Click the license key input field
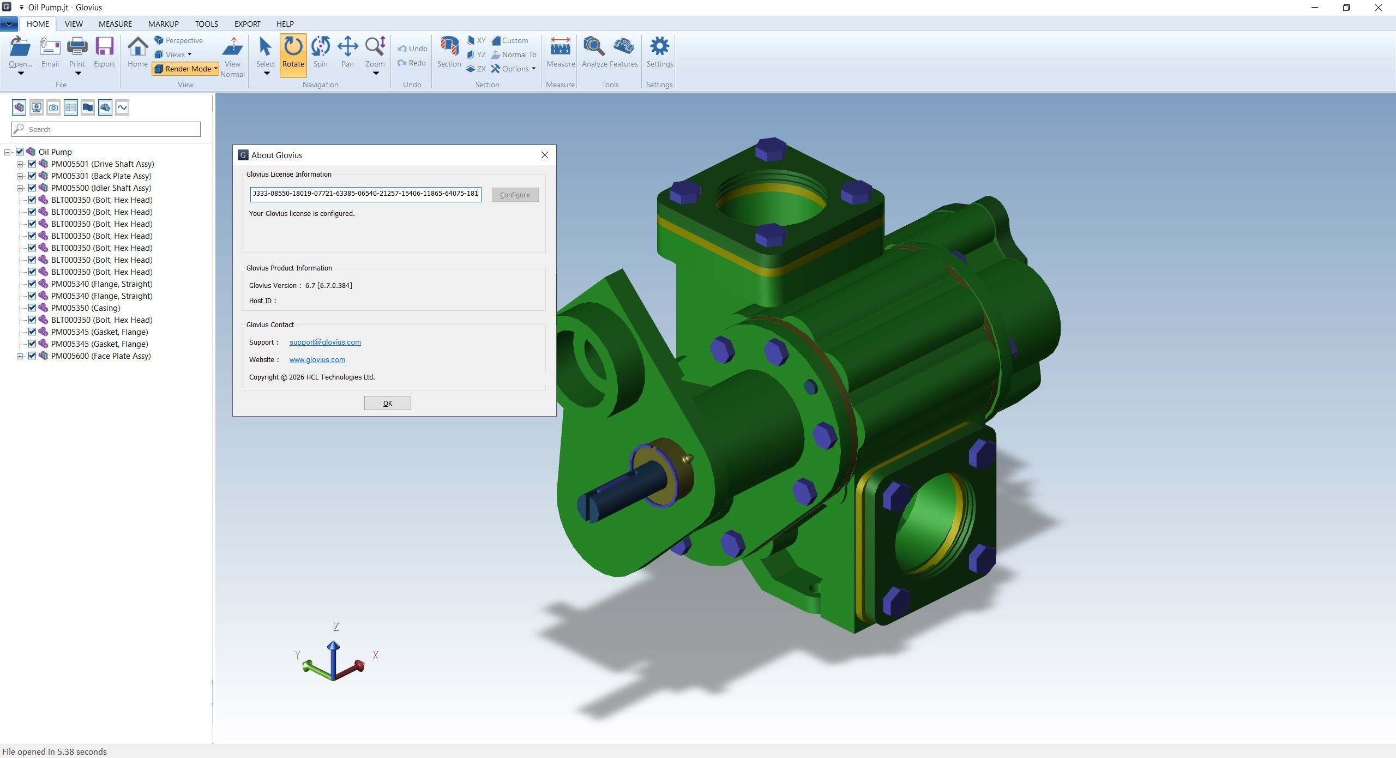The image size is (1396, 758). pyautogui.click(x=366, y=194)
